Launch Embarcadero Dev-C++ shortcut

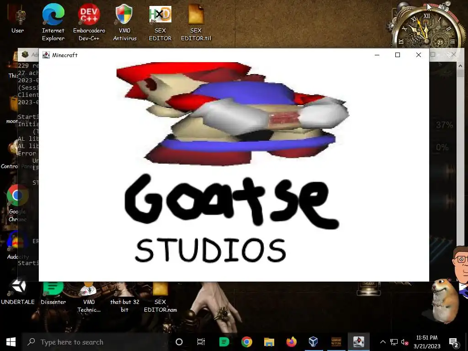89,22
